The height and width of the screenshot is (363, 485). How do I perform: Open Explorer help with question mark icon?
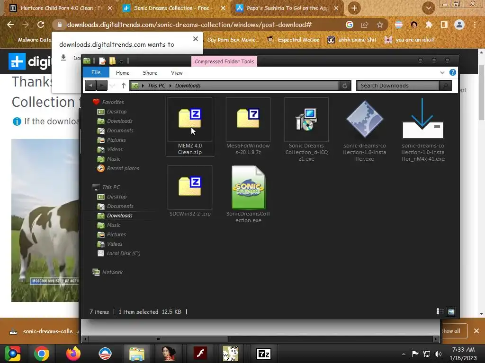(452, 72)
